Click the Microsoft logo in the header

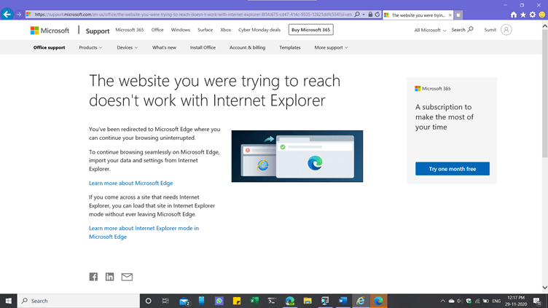pos(50,31)
